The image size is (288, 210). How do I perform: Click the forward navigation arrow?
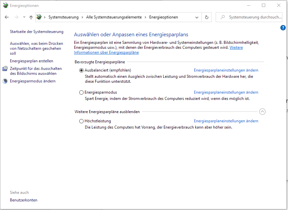[16, 17]
